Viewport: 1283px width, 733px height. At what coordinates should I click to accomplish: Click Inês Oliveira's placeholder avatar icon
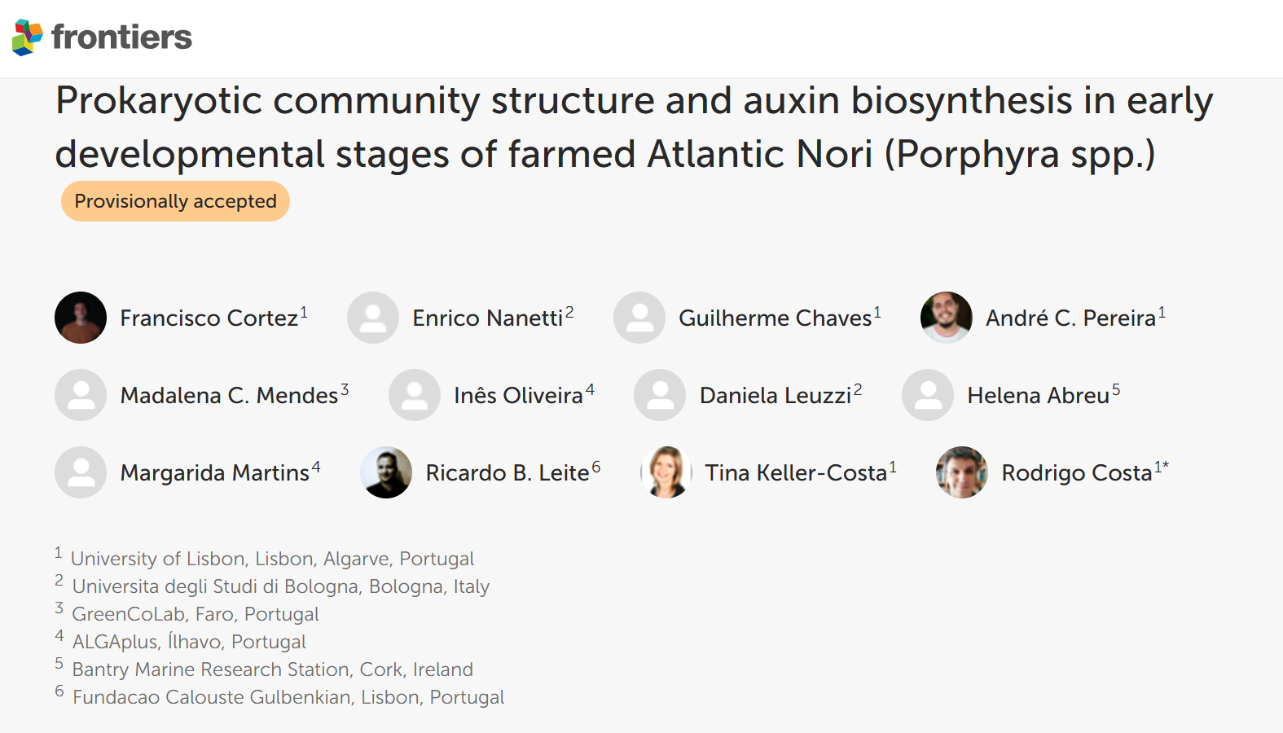click(415, 395)
